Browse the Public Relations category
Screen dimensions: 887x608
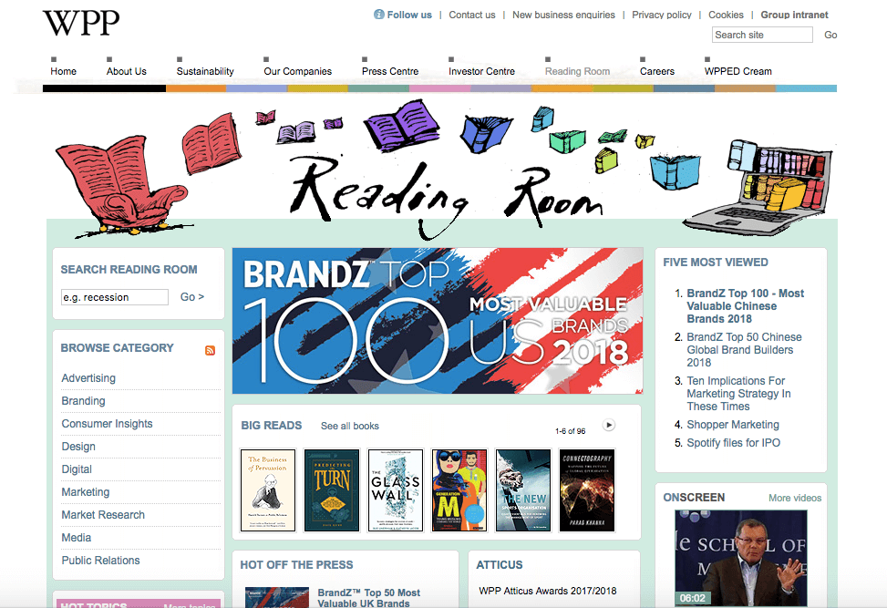coord(100,560)
